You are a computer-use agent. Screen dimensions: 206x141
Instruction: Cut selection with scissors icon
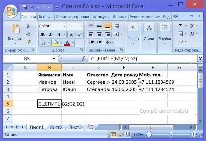[28, 26]
